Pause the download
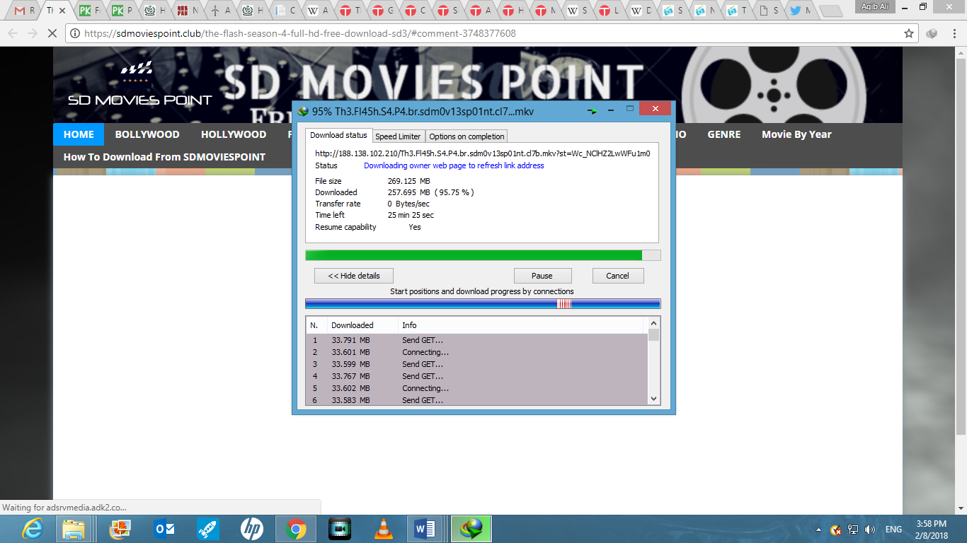Screen dimensions: 967x543 click(542, 276)
